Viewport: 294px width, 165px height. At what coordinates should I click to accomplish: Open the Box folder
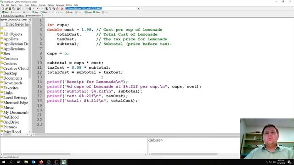(7, 54)
